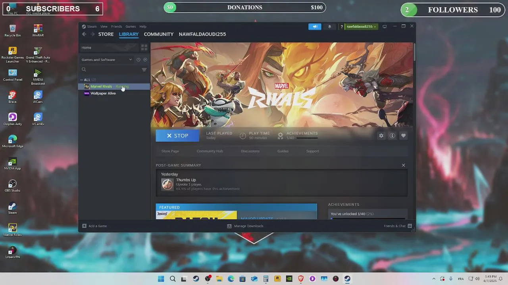Open the Thumbs Up achievement icon

pyautogui.click(x=167, y=184)
